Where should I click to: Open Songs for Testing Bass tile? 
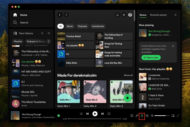pyautogui.click(x=114, y=45)
